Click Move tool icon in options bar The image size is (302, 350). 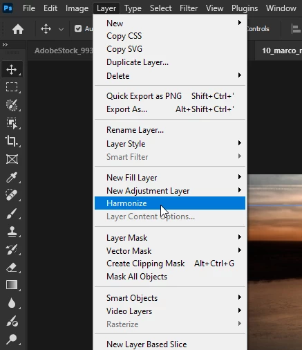coord(46,29)
